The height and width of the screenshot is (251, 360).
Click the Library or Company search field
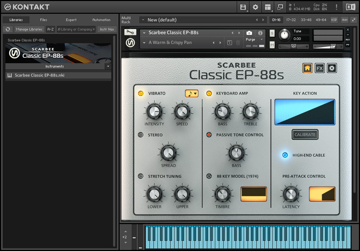click(x=76, y=29)
